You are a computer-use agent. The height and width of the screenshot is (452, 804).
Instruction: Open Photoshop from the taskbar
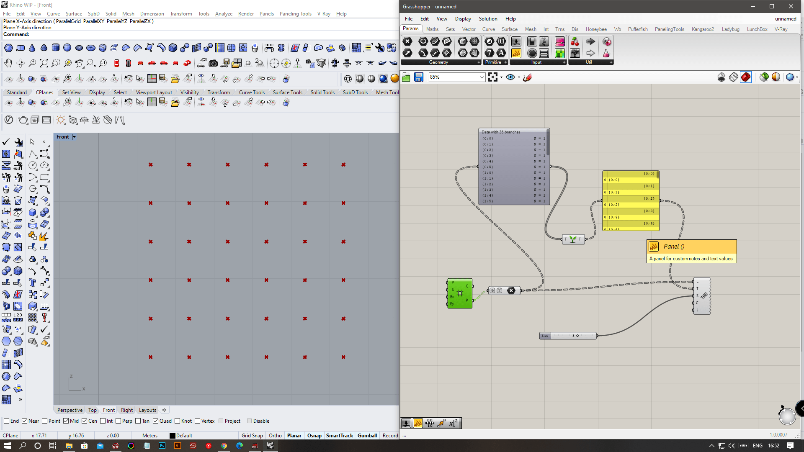coord(162,446)
